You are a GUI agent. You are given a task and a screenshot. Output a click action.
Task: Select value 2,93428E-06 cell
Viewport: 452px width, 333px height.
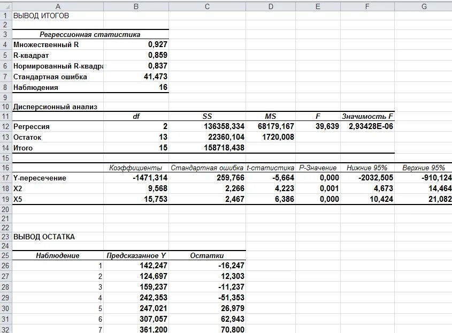(367, 126)
